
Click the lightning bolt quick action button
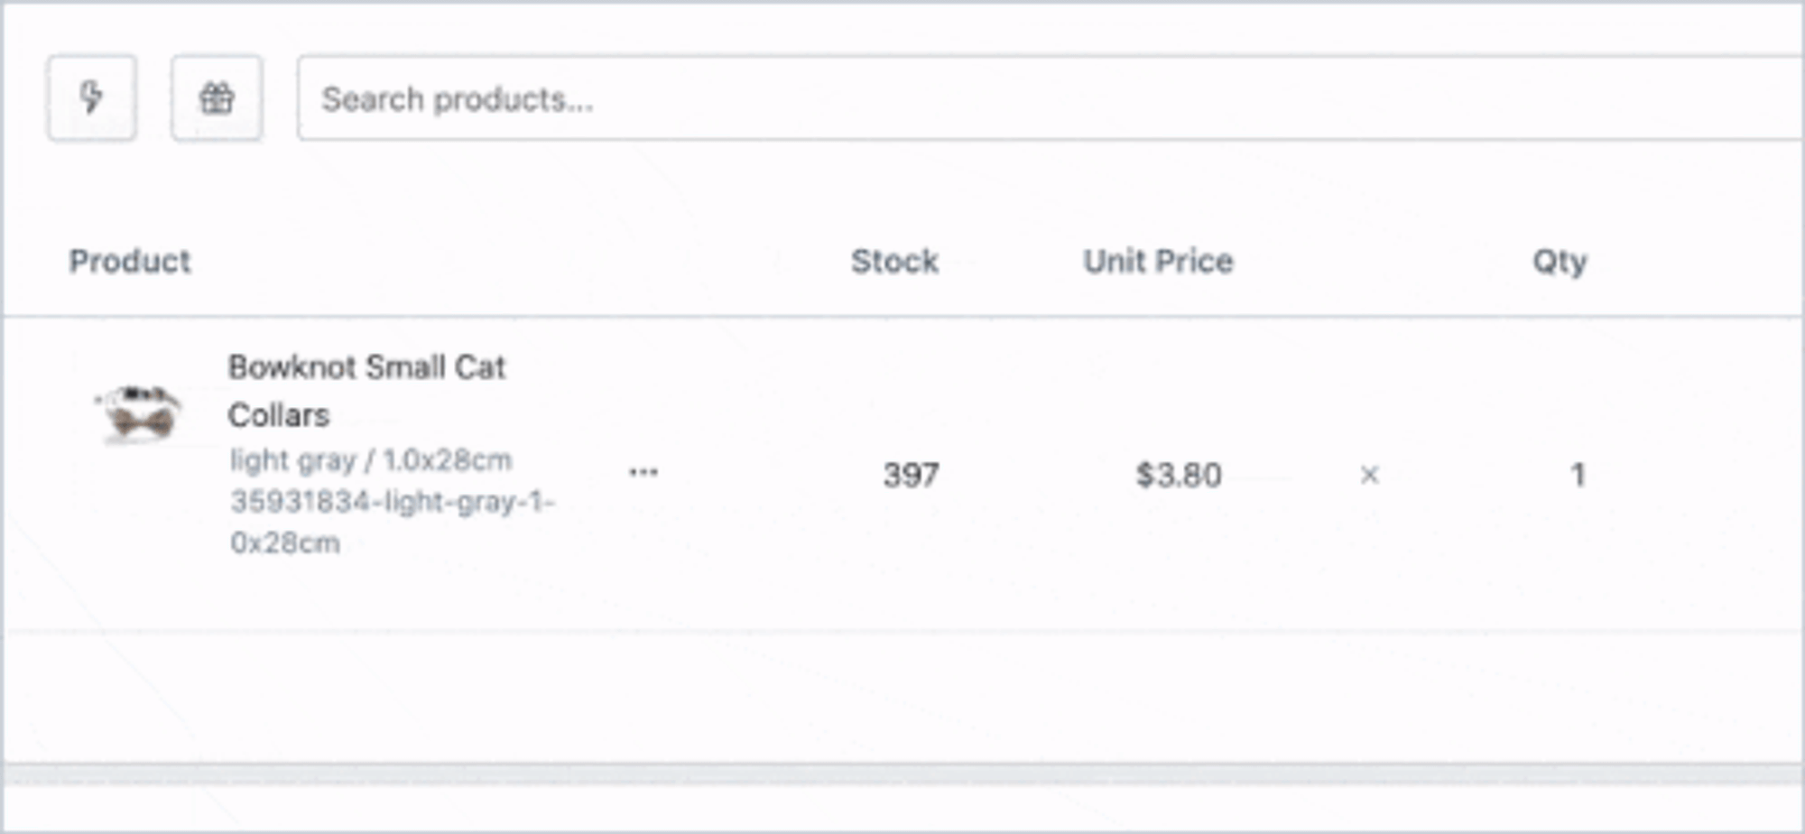[92, 97]
